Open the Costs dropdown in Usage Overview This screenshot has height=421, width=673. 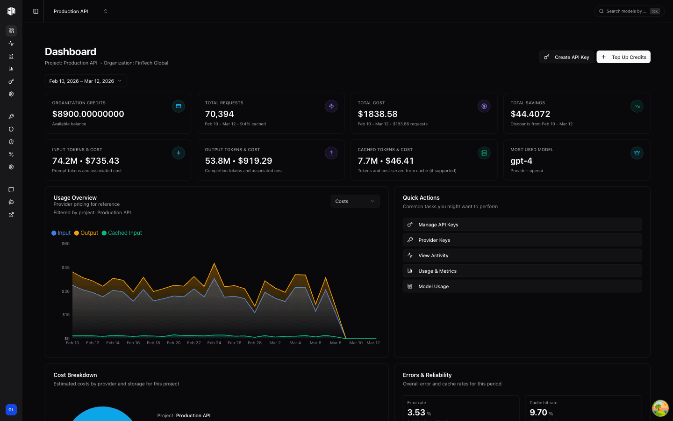[355, 201]
